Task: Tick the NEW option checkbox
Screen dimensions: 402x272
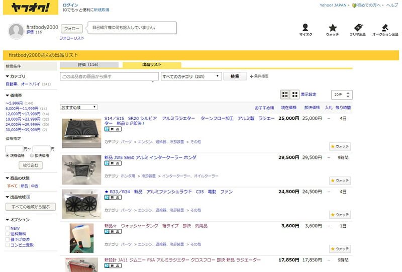Action: (8, 228)
